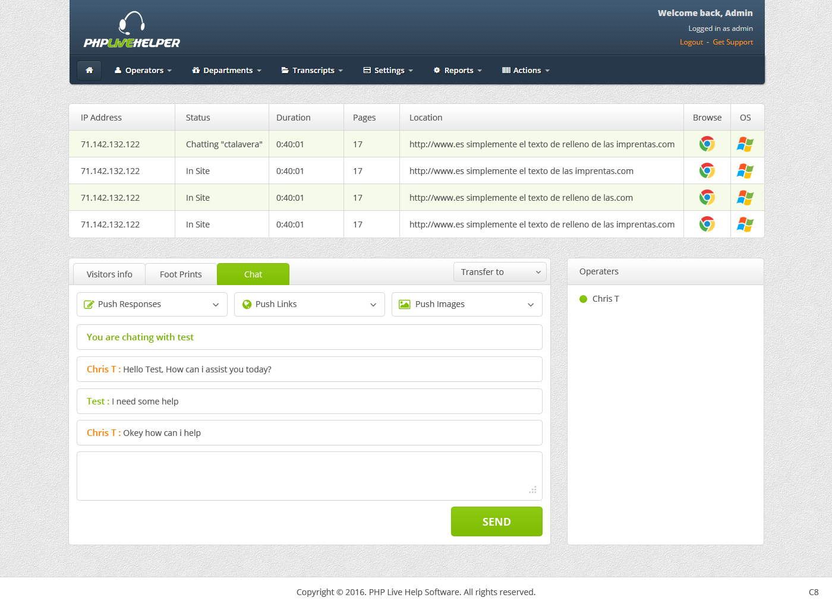The height and width of the screenshot is (607, 832).
Task: Click the copyright footer text
Action: pos(416,592)
